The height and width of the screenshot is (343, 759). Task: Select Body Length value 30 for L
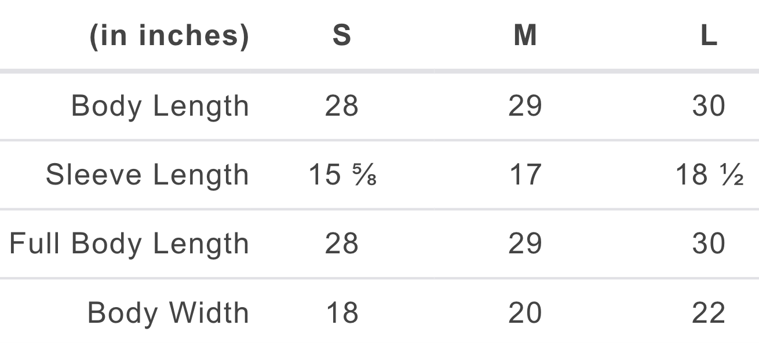[709, 106]
